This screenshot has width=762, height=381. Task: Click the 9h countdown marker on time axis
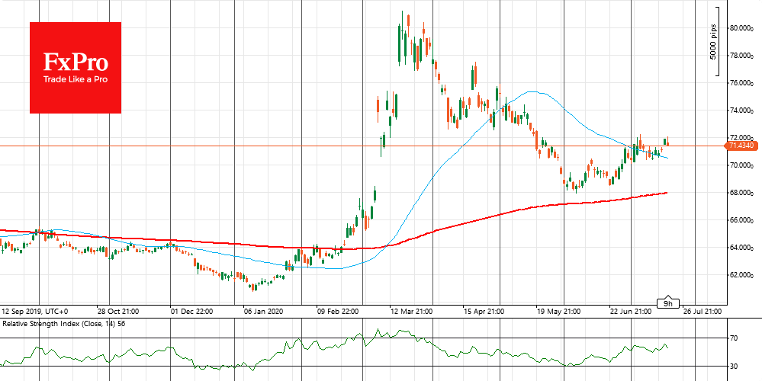[668, 303]
